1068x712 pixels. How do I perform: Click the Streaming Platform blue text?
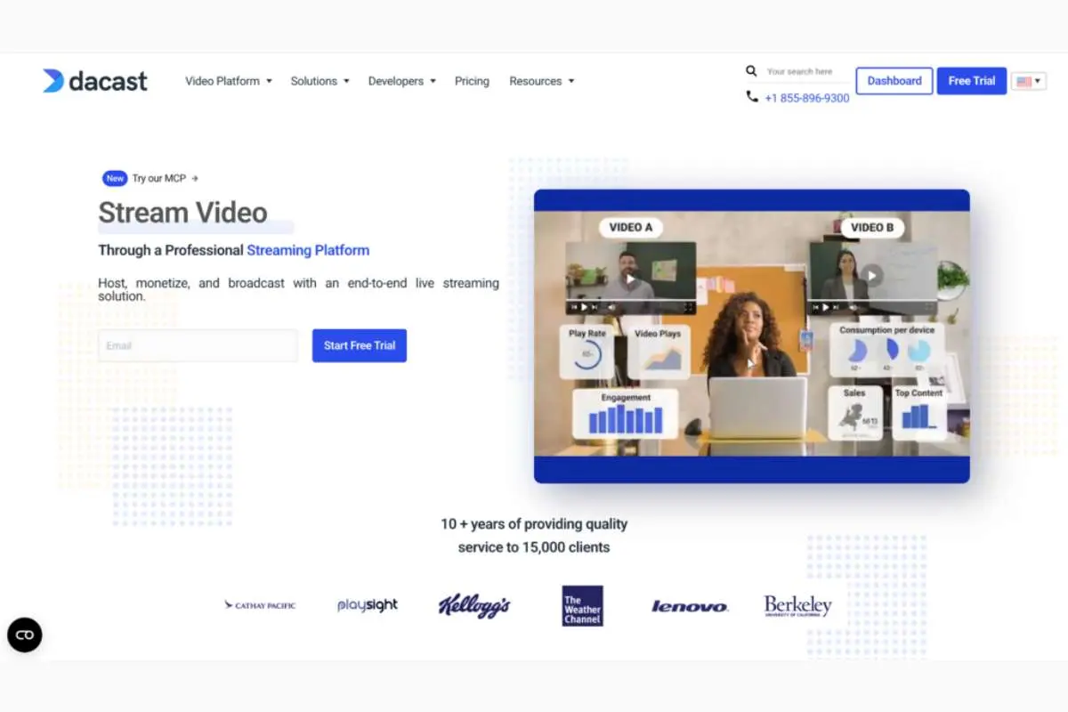tap(308, 250)
